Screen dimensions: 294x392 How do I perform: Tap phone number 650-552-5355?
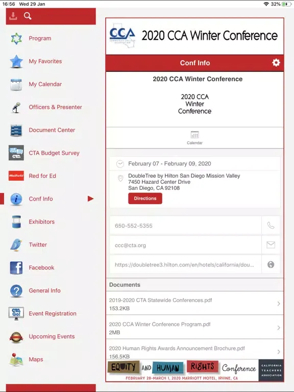[x=134, y=226]
